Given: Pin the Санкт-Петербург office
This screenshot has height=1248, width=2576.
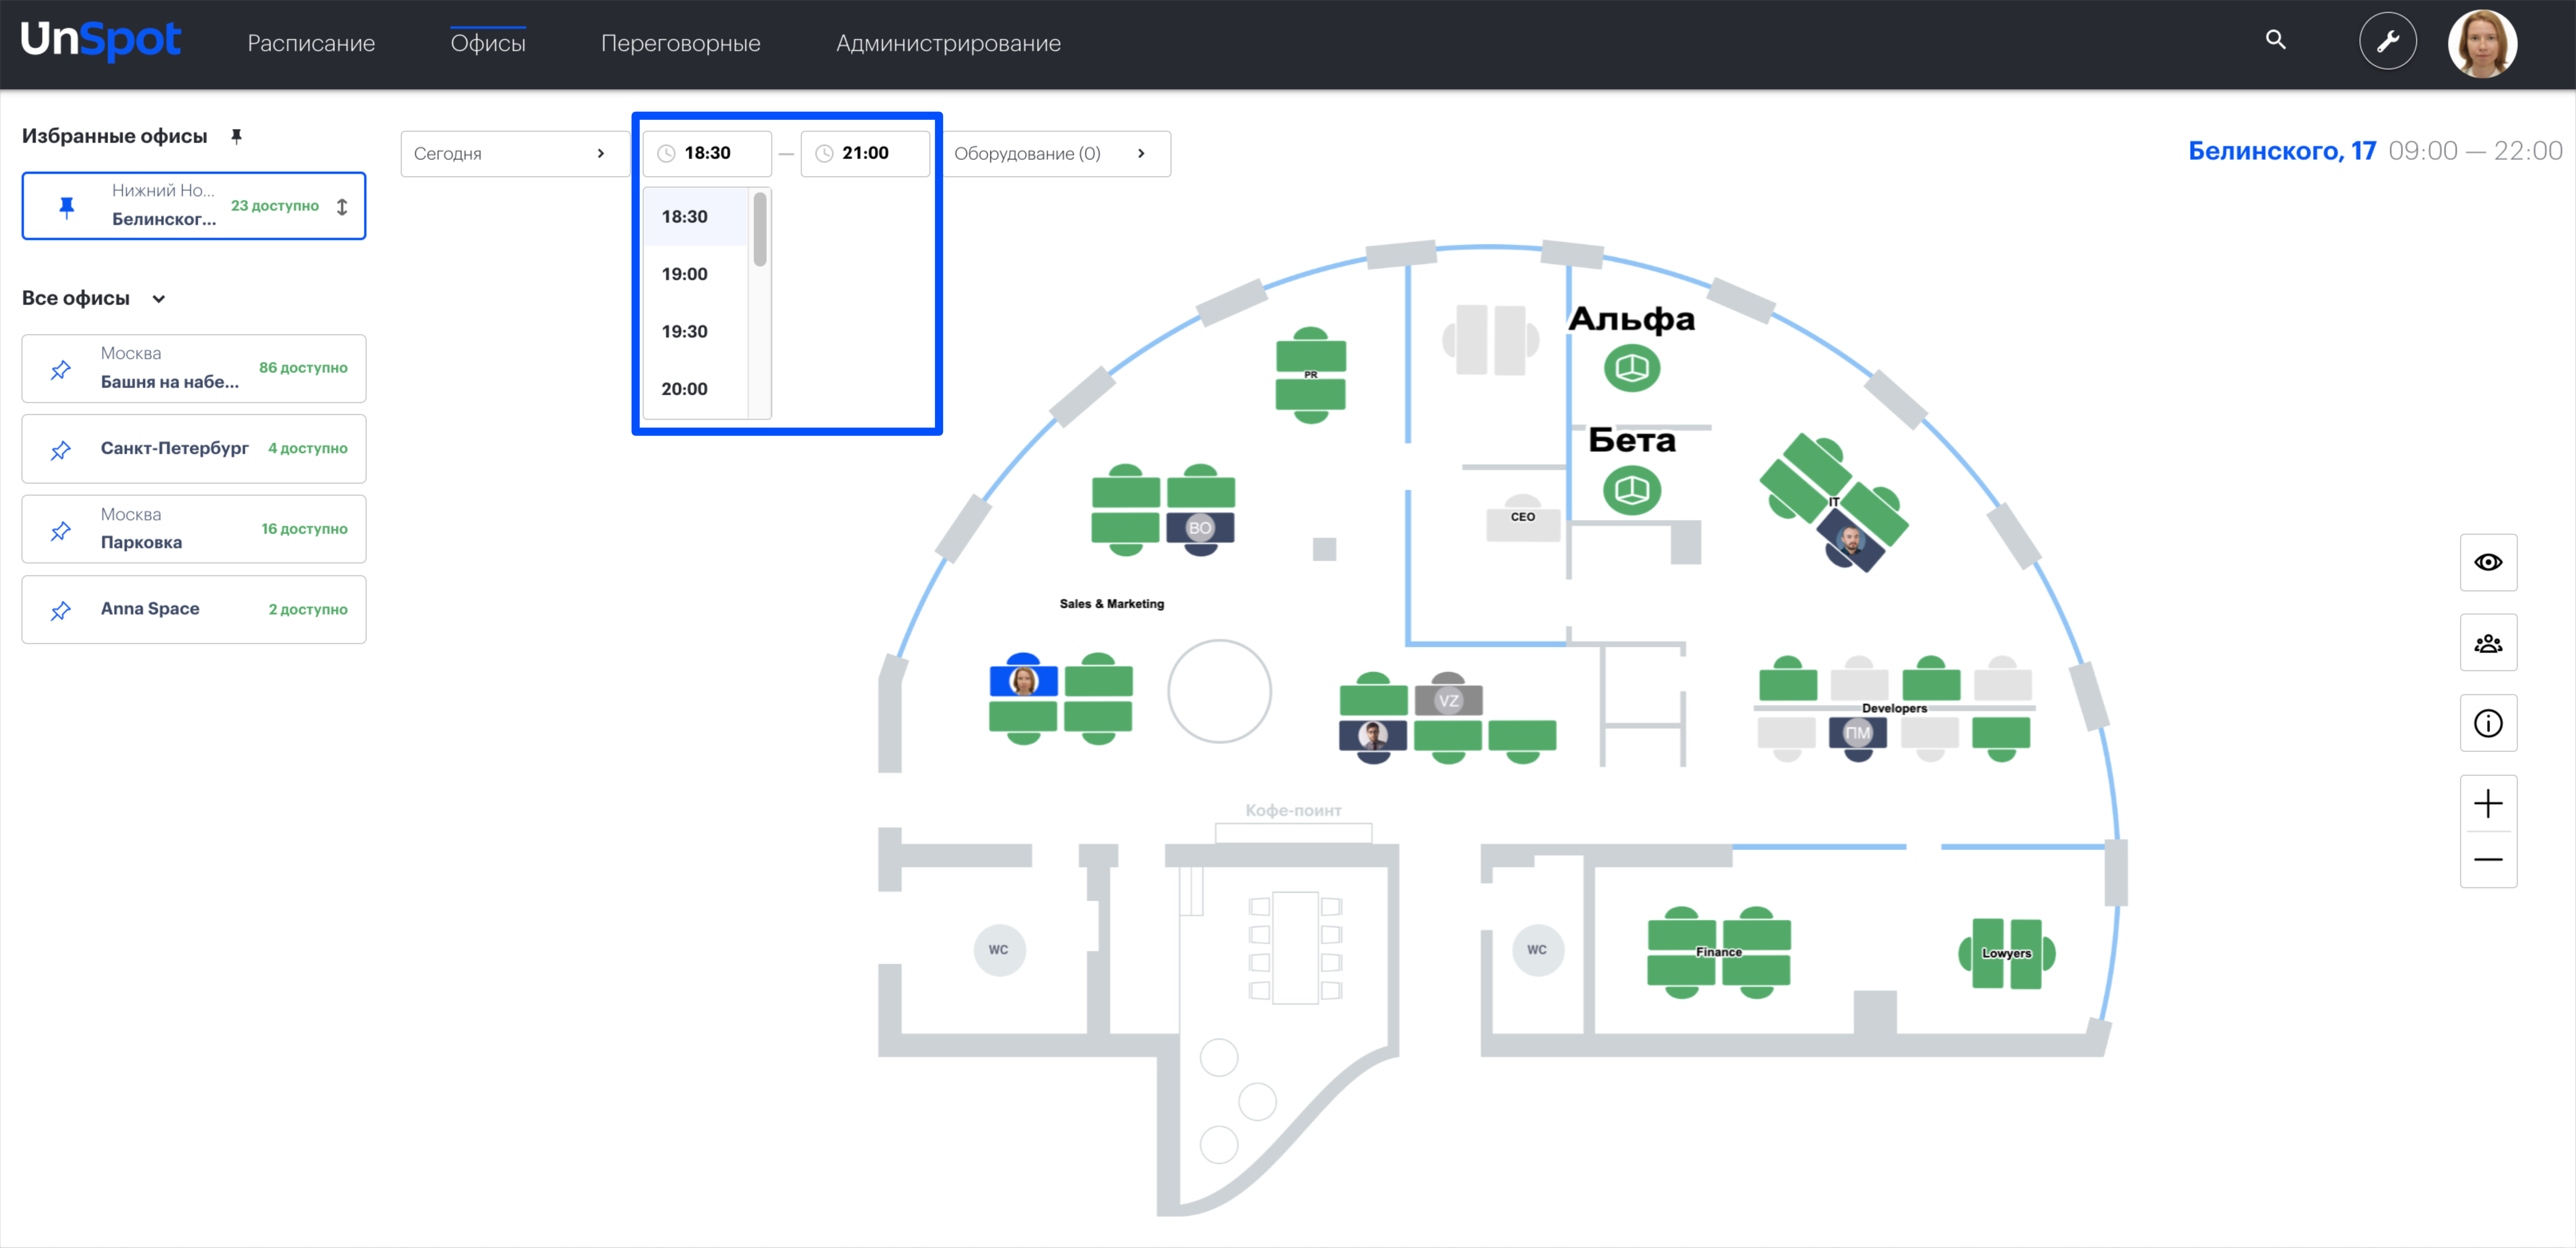Looking at the screenshot, I should tap(61, 450).
